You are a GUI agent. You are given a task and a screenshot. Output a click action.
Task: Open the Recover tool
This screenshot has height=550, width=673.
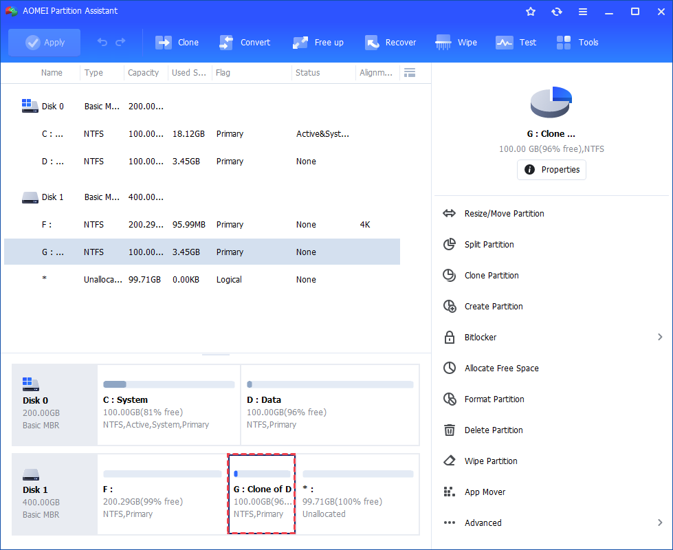[x=390, y=43]
